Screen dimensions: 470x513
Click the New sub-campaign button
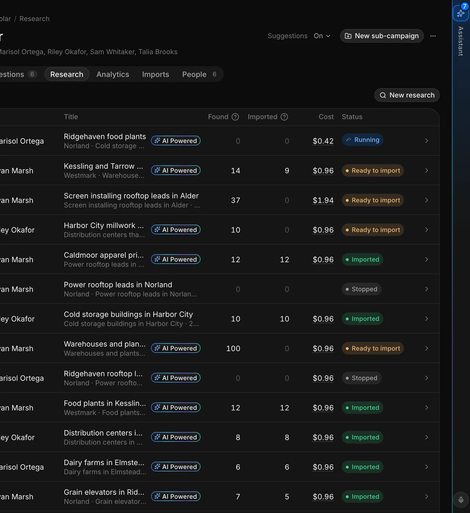point(382,36)
